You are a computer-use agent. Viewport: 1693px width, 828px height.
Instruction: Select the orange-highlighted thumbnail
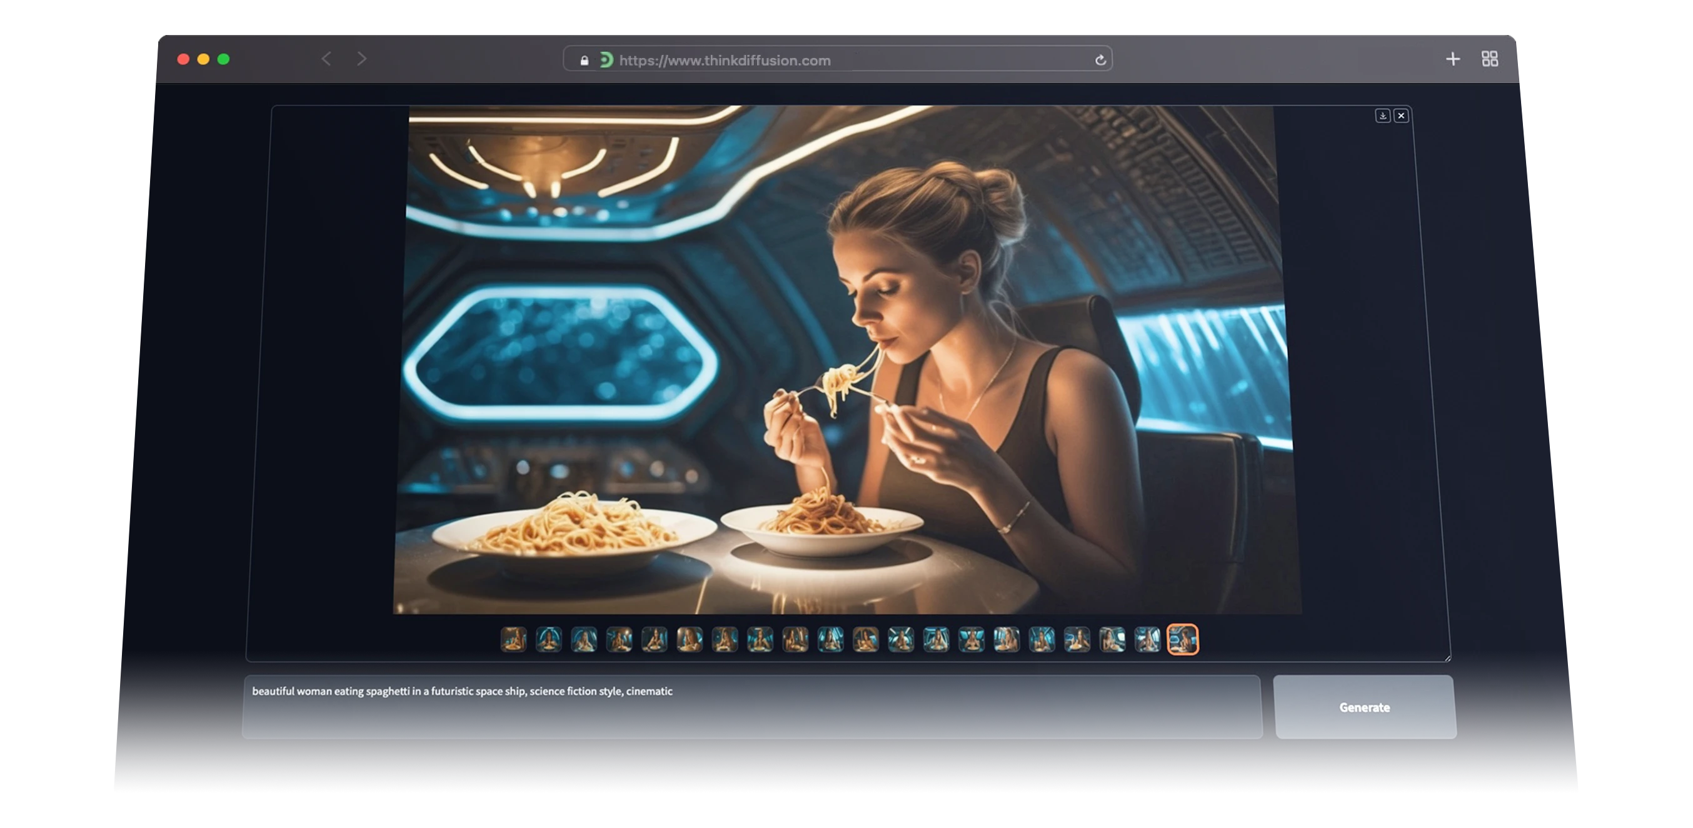1183,640
